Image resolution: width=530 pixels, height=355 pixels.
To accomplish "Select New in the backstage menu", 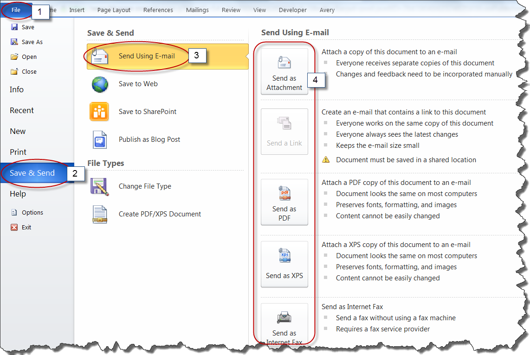I will 18,131.
